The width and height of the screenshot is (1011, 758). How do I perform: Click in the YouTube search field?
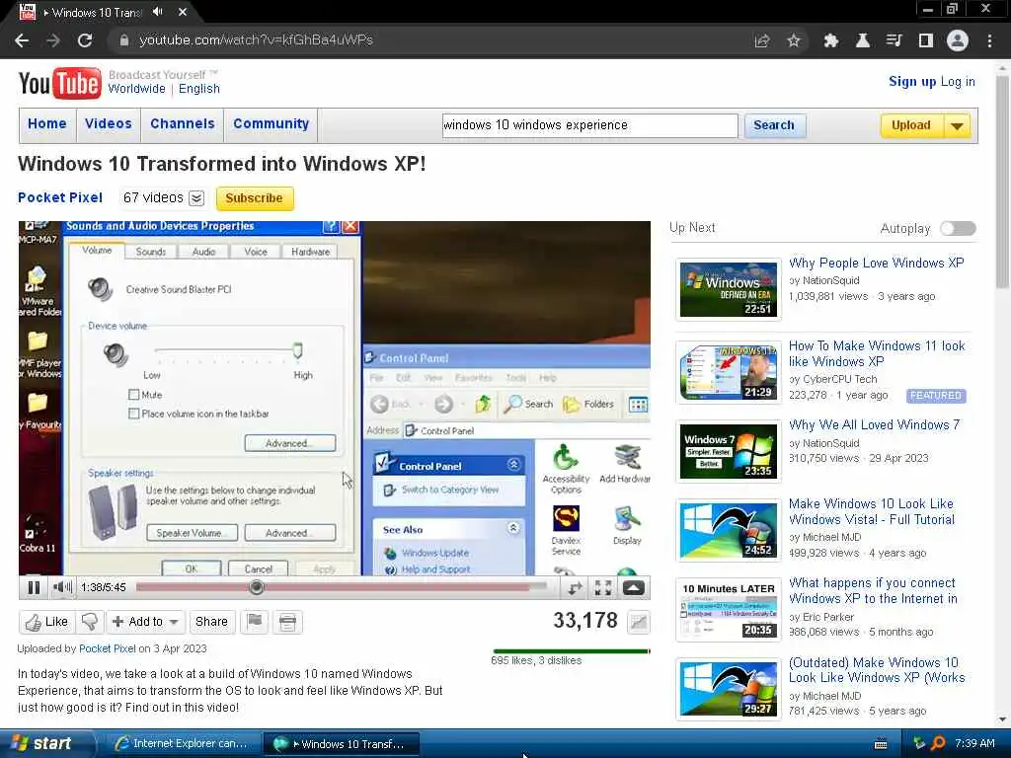click(x=590, y=125)
